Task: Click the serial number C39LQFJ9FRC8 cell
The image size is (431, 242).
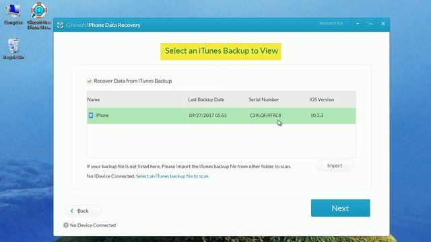Action: point(265,115)
